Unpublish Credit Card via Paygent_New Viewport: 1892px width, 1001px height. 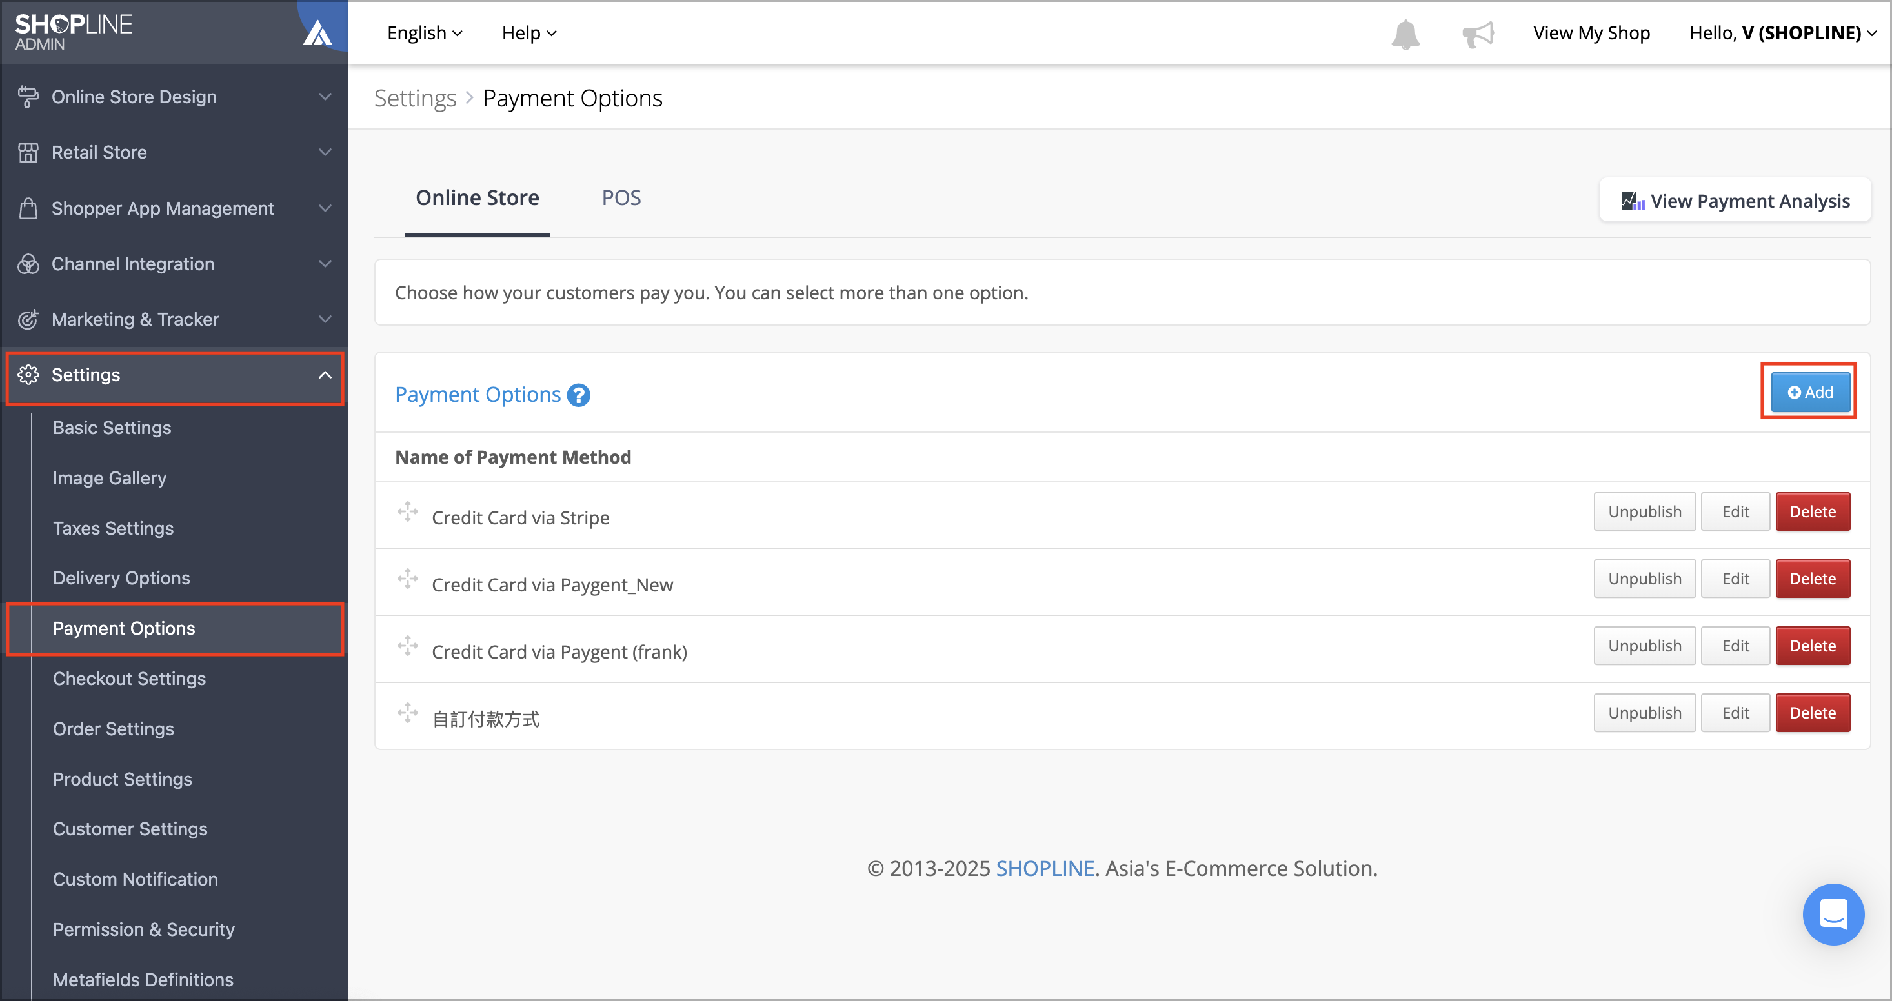tap(1644, 579)
